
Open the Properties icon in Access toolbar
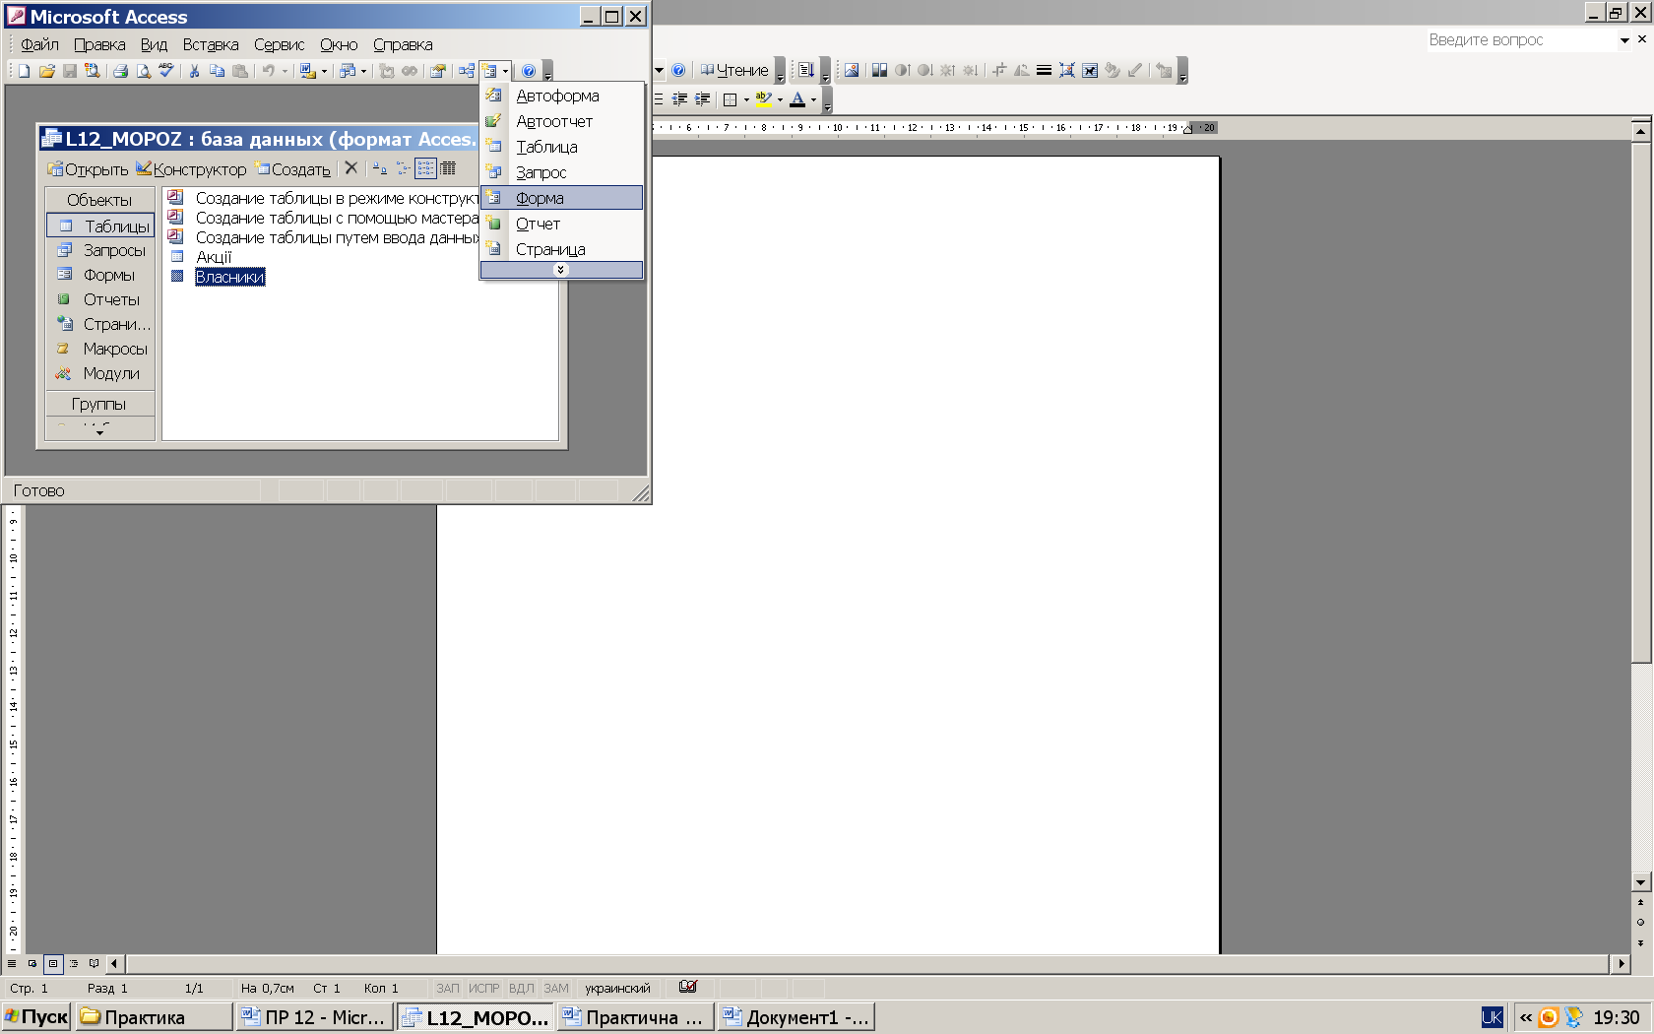point(438,71)
